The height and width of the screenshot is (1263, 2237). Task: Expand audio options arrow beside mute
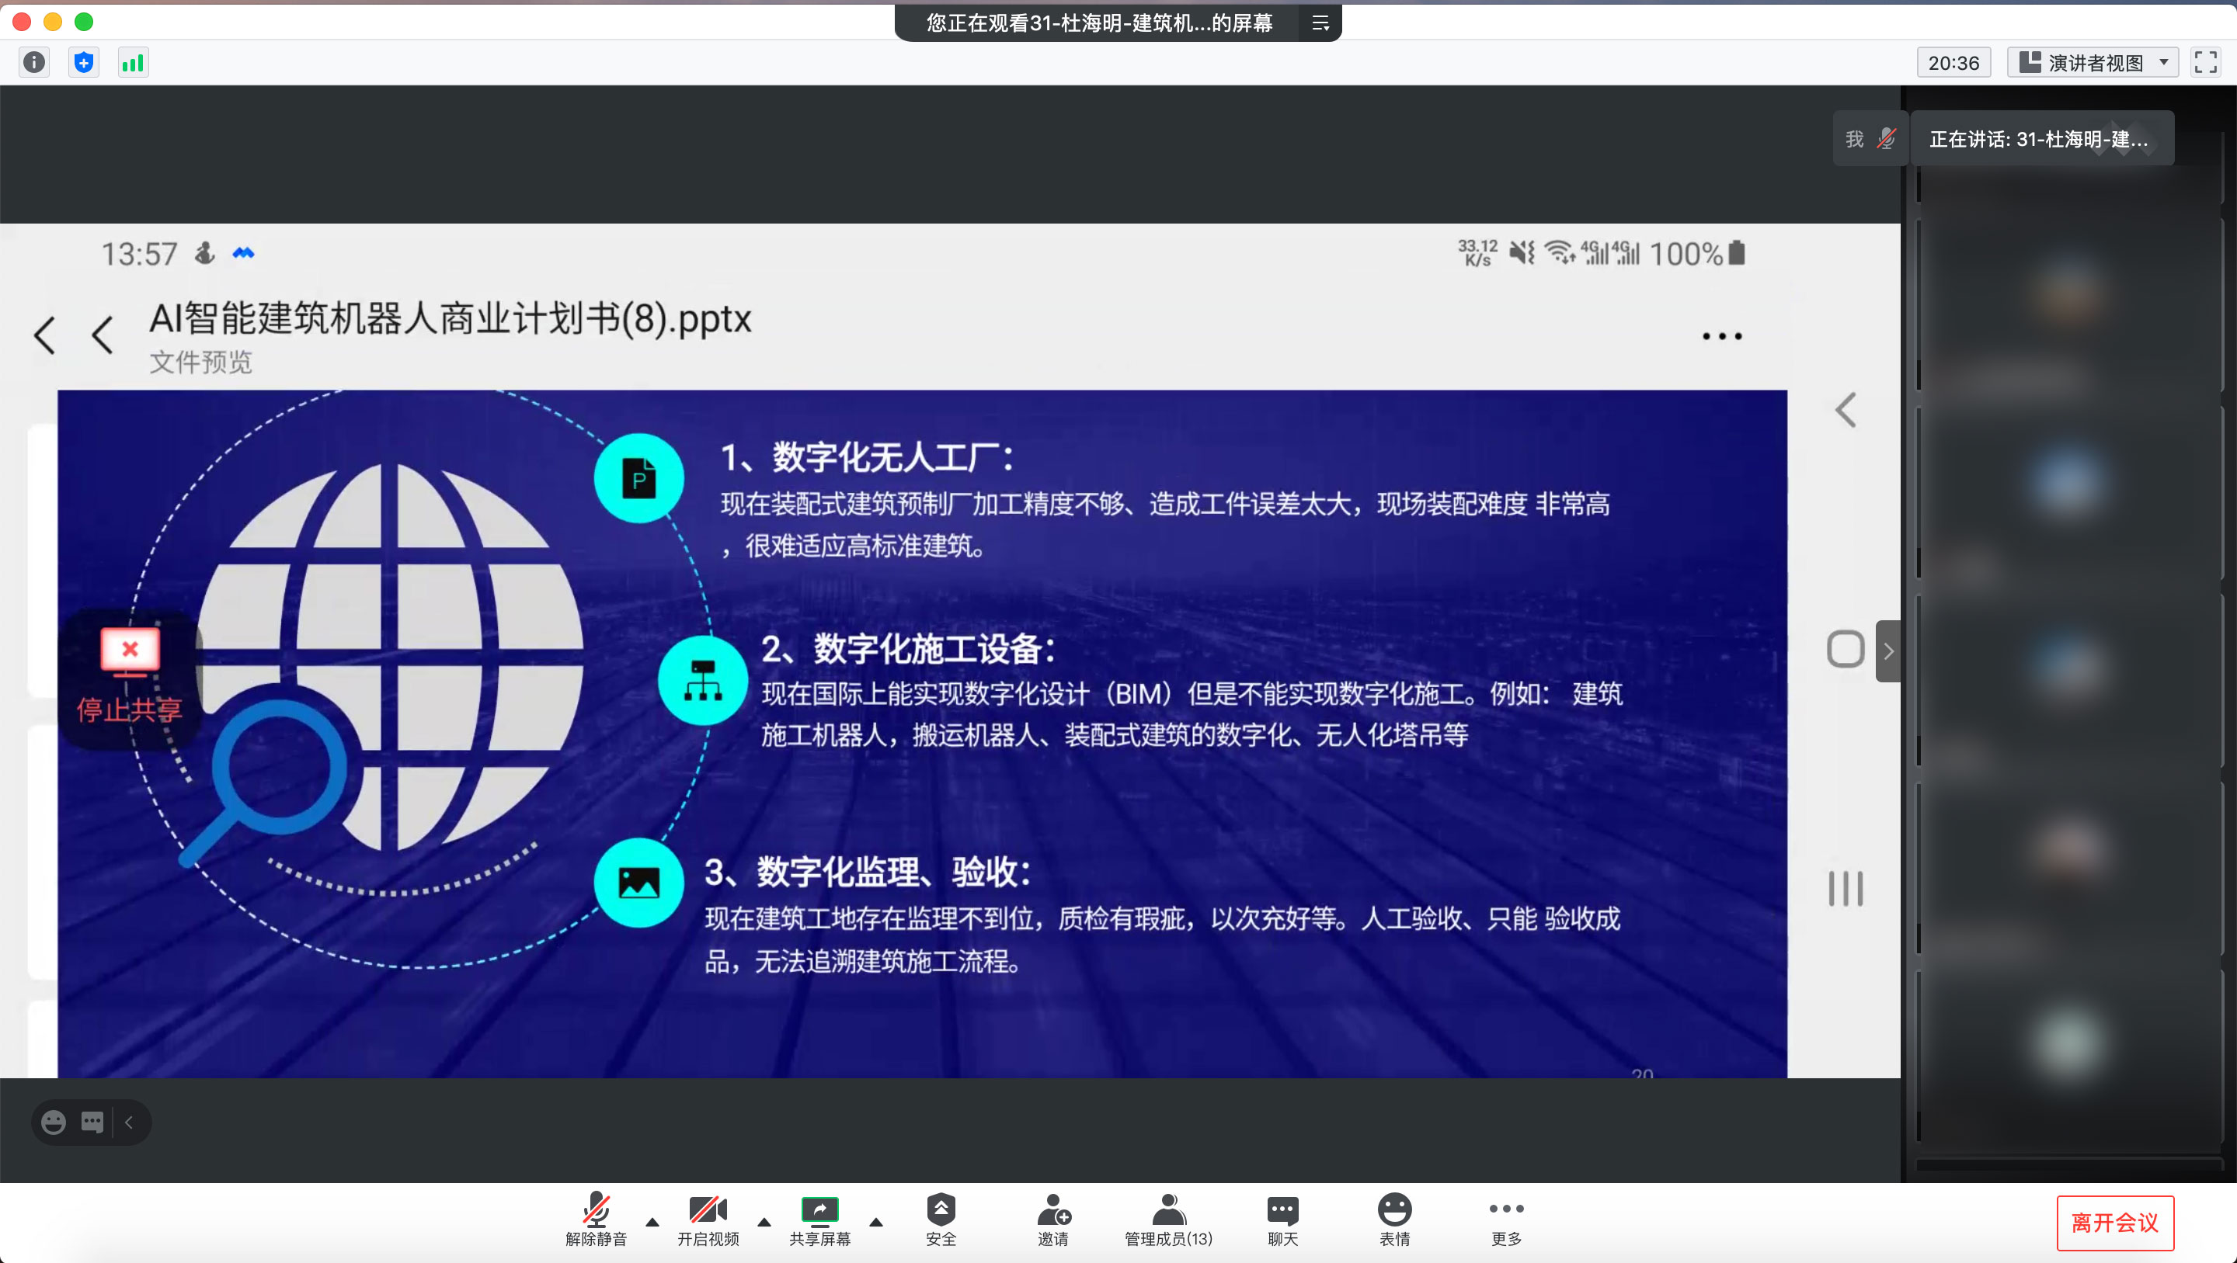[x=652, y=1222]
